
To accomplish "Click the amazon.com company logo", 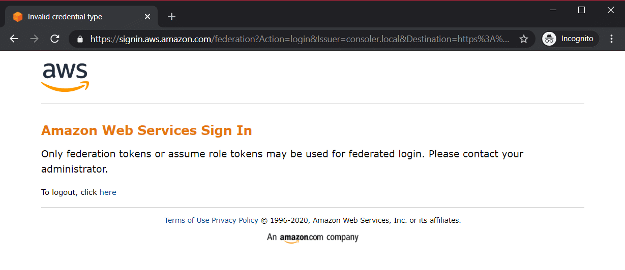I will 313,238.
